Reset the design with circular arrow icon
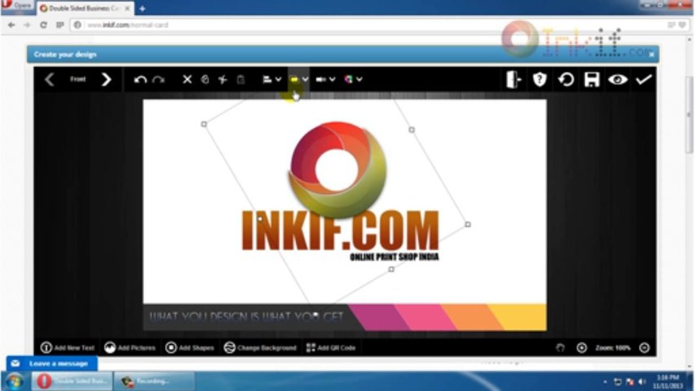This screenshot has height=391, width=695. coord(566,79)
